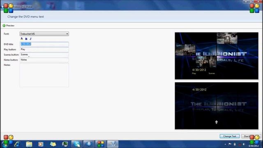Click the "Change the DVD menu text" heading
The image size is (263, 148).
click(25, 16)
